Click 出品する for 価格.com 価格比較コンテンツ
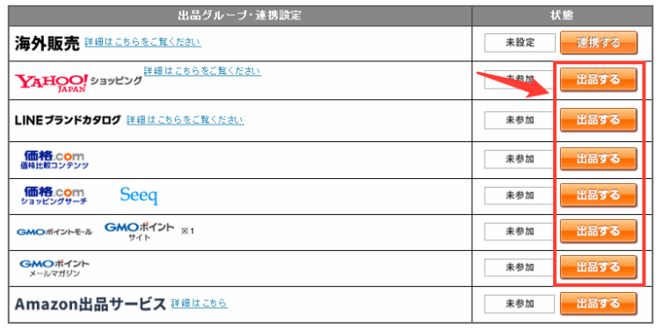Viewport: 662px width, 328px height. click(x=598, y=159)
